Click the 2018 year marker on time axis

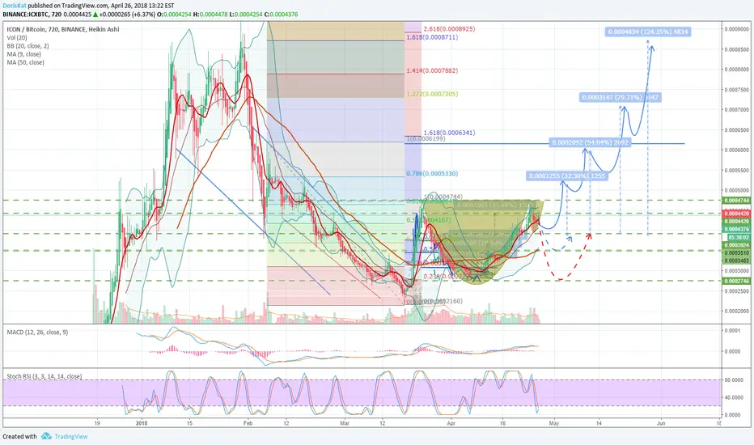pos(142,423)
